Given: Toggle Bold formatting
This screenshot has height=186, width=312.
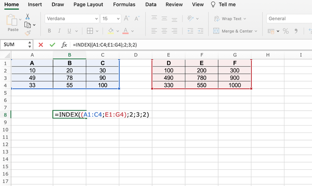Looking at the screenshot, I should coord(49,31).
